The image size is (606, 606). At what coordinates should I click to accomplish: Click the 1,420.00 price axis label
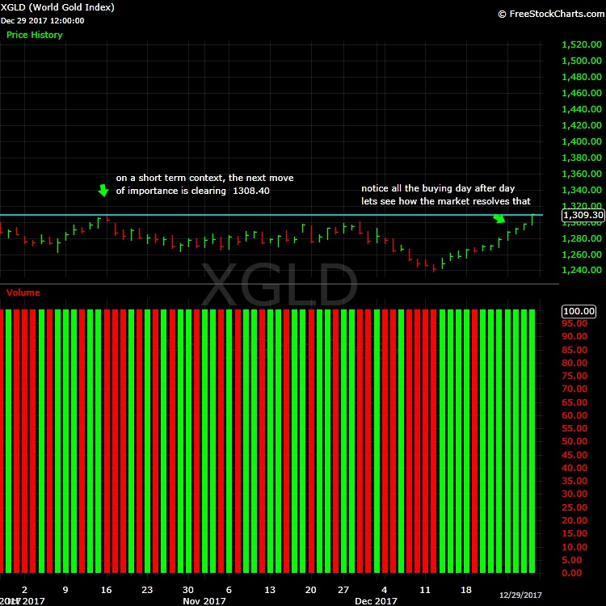(x=581, y=125)
